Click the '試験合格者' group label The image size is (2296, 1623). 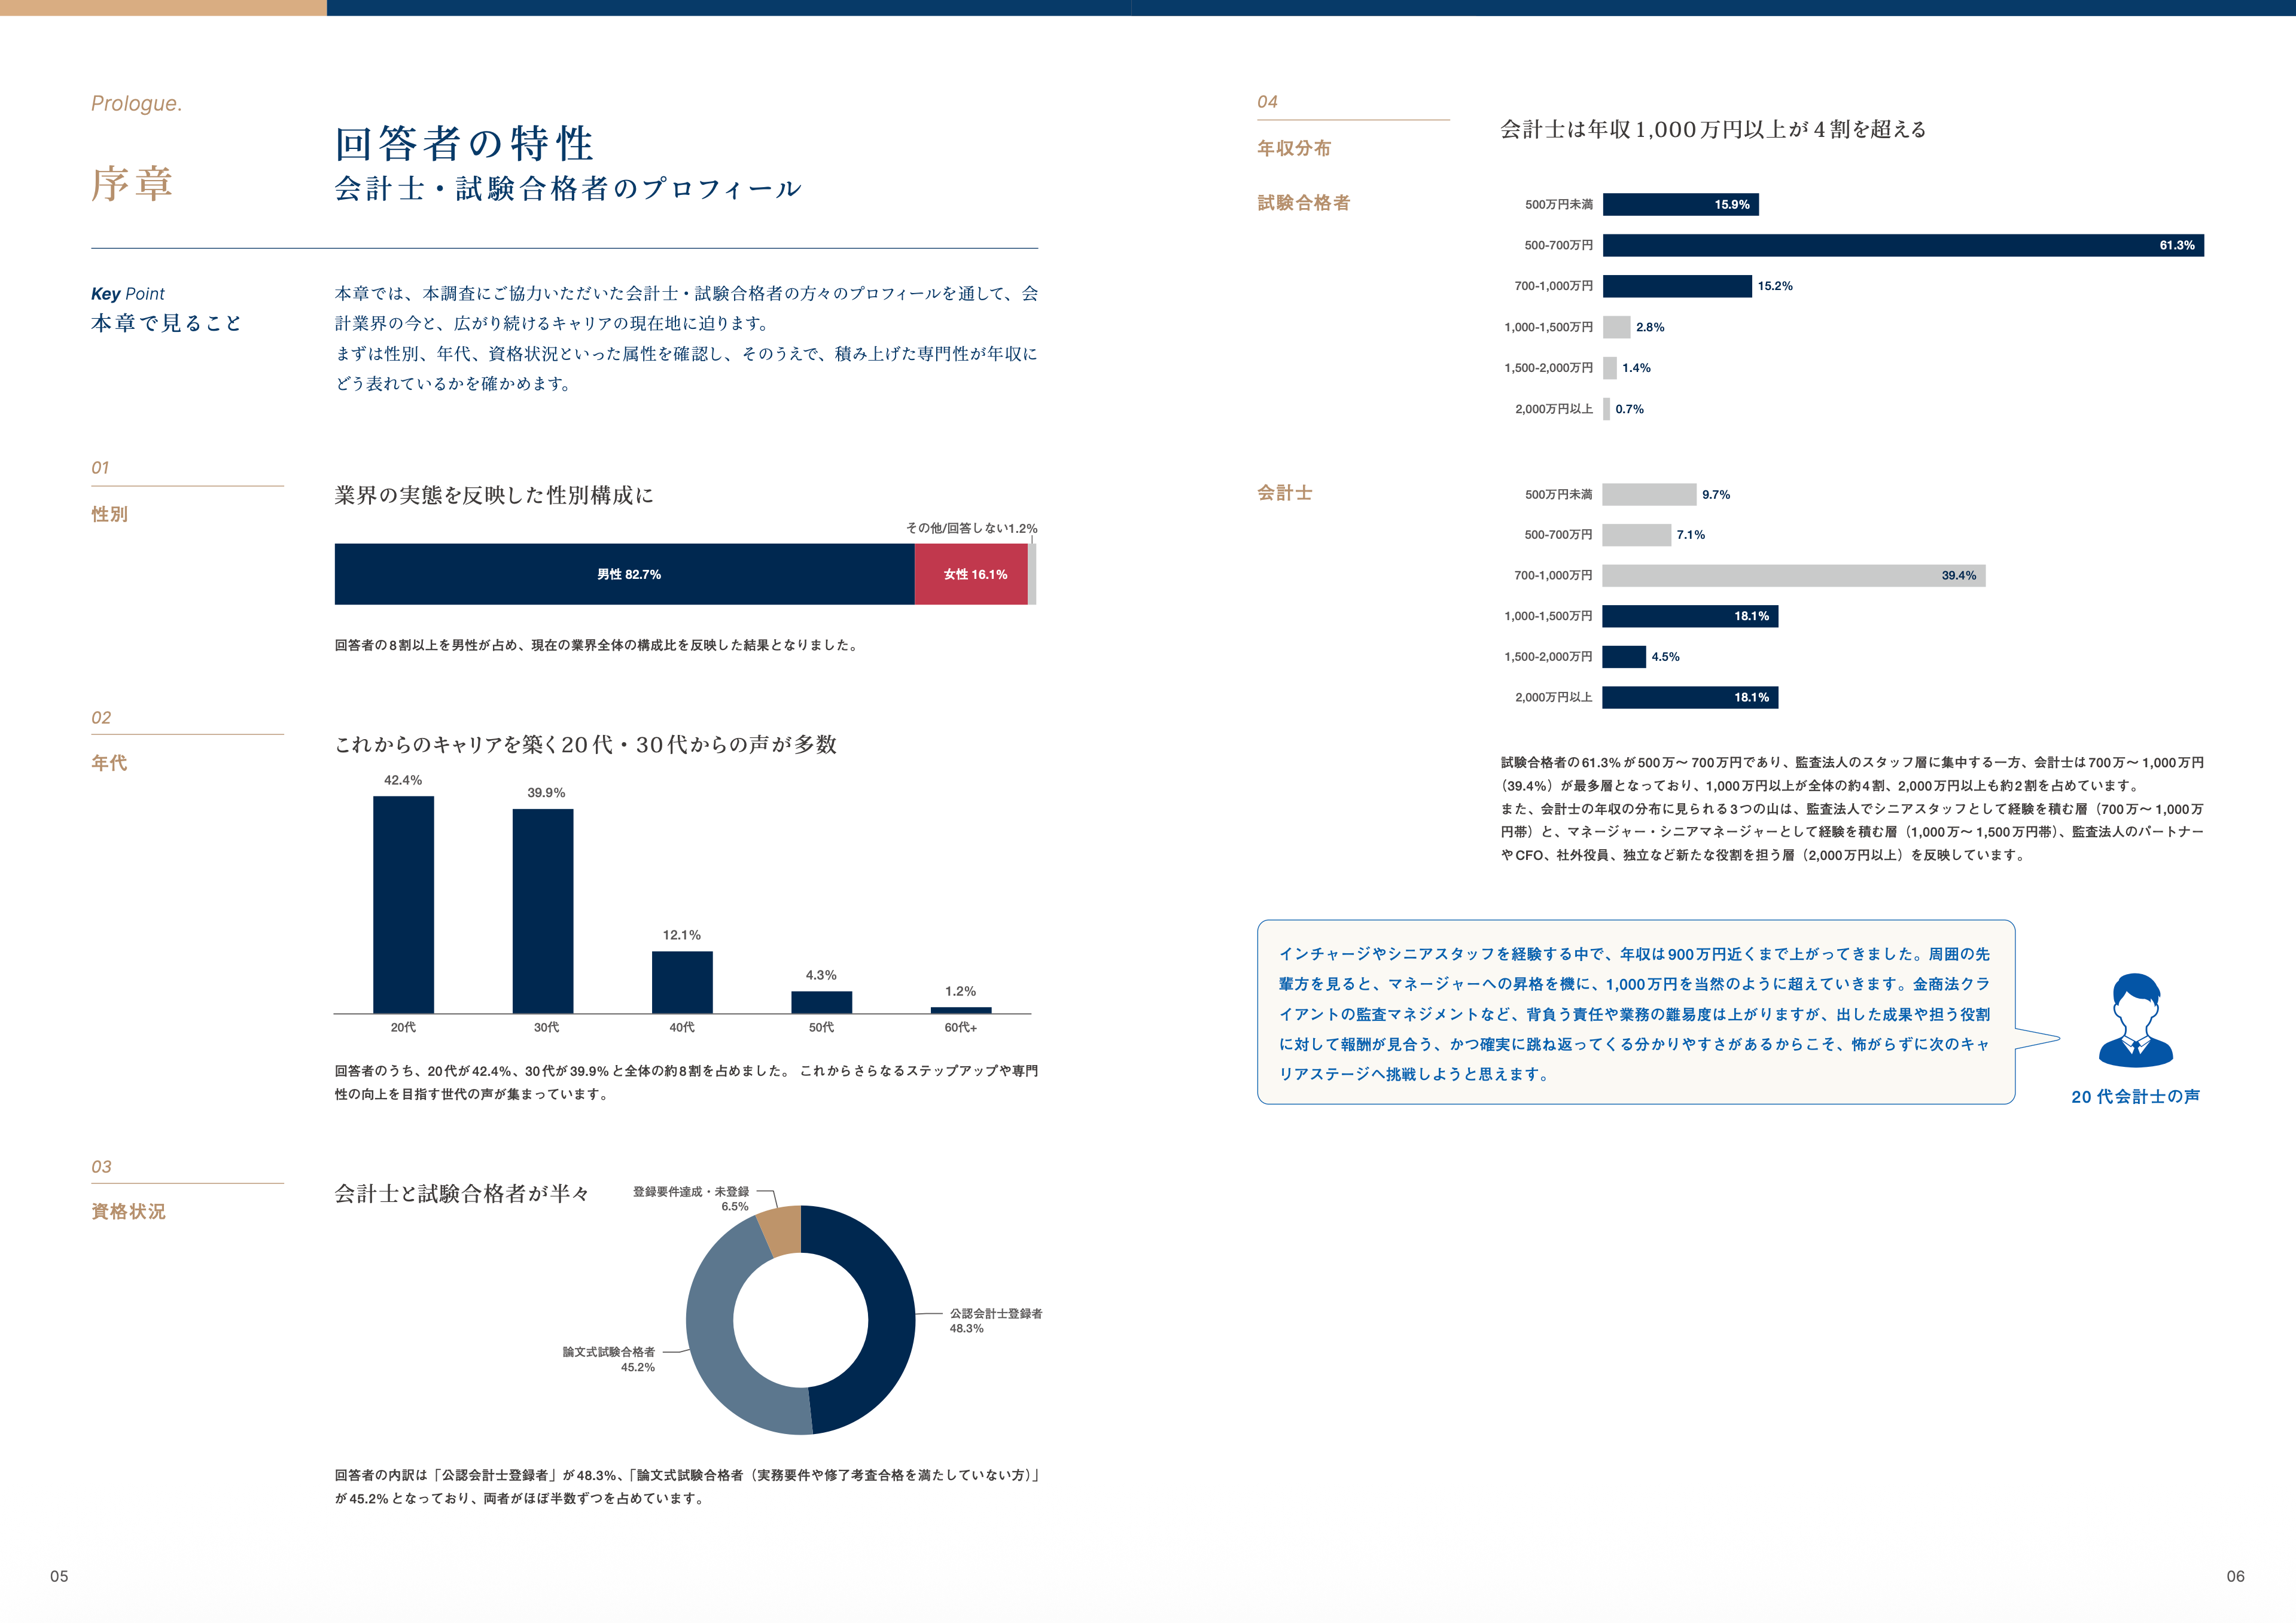(x=1304, y=203)
